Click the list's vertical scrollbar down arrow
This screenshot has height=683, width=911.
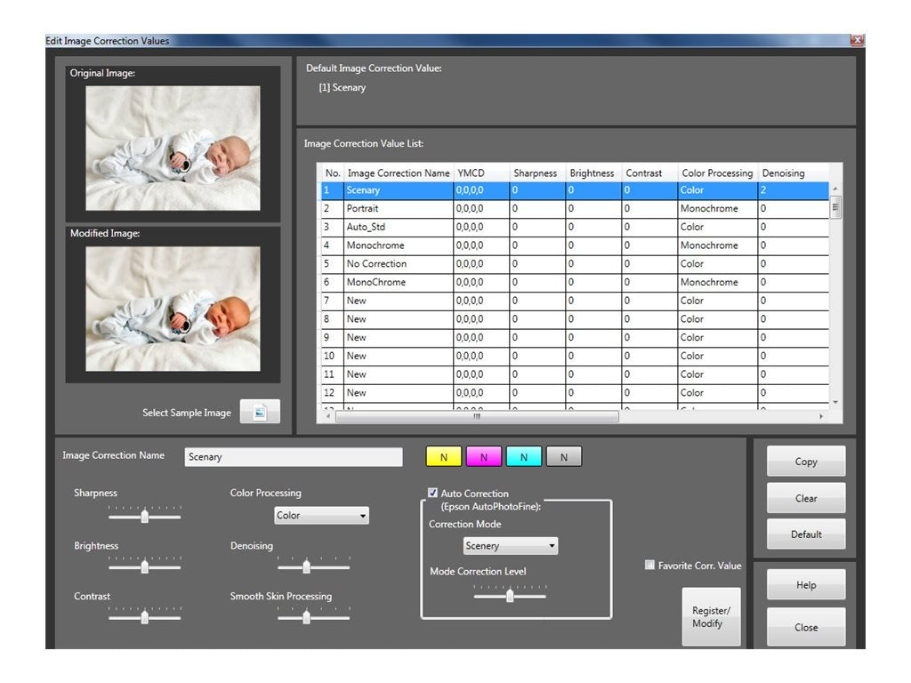835,402
